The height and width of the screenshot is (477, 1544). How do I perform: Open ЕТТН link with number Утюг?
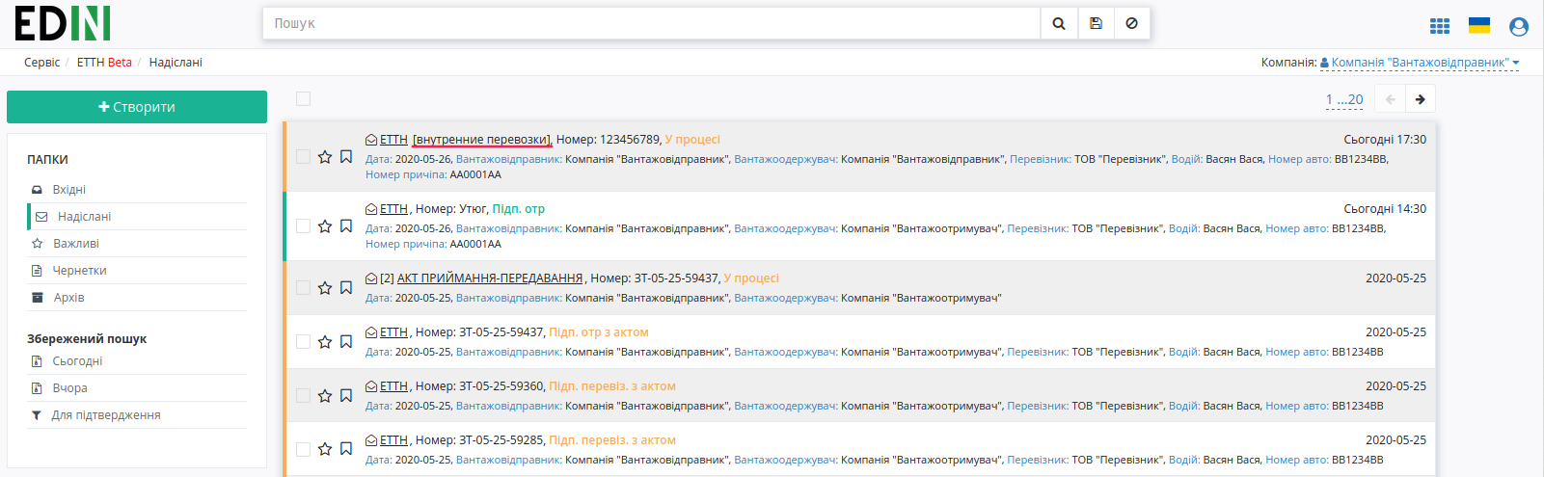point(393,209)
